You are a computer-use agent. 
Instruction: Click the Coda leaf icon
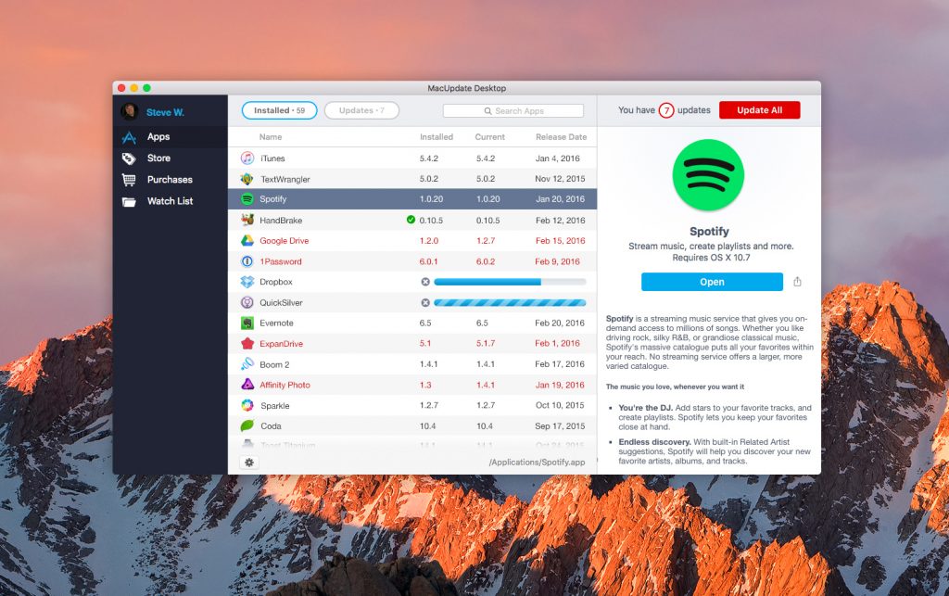[x=247, y=426]
